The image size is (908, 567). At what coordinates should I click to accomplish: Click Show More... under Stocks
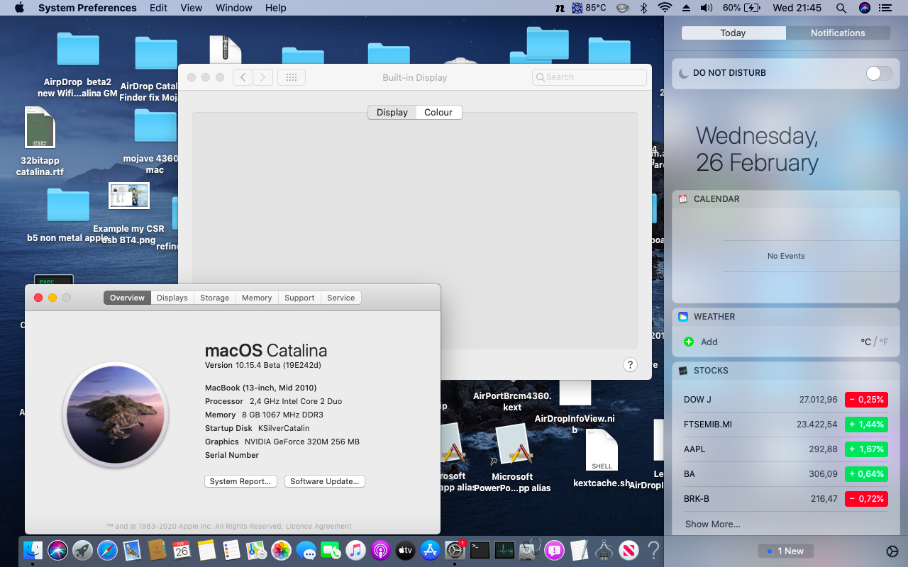point(713,524)
